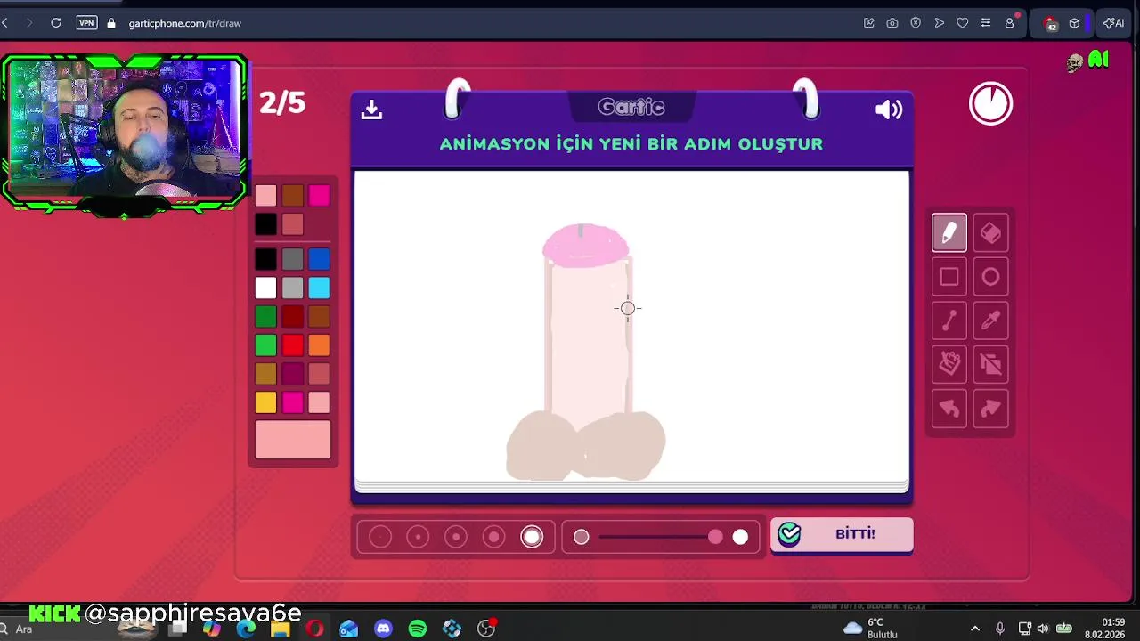Go back to the previous page
The image size is (1140, 641).
pyautogui.click(x=5, y=23)
